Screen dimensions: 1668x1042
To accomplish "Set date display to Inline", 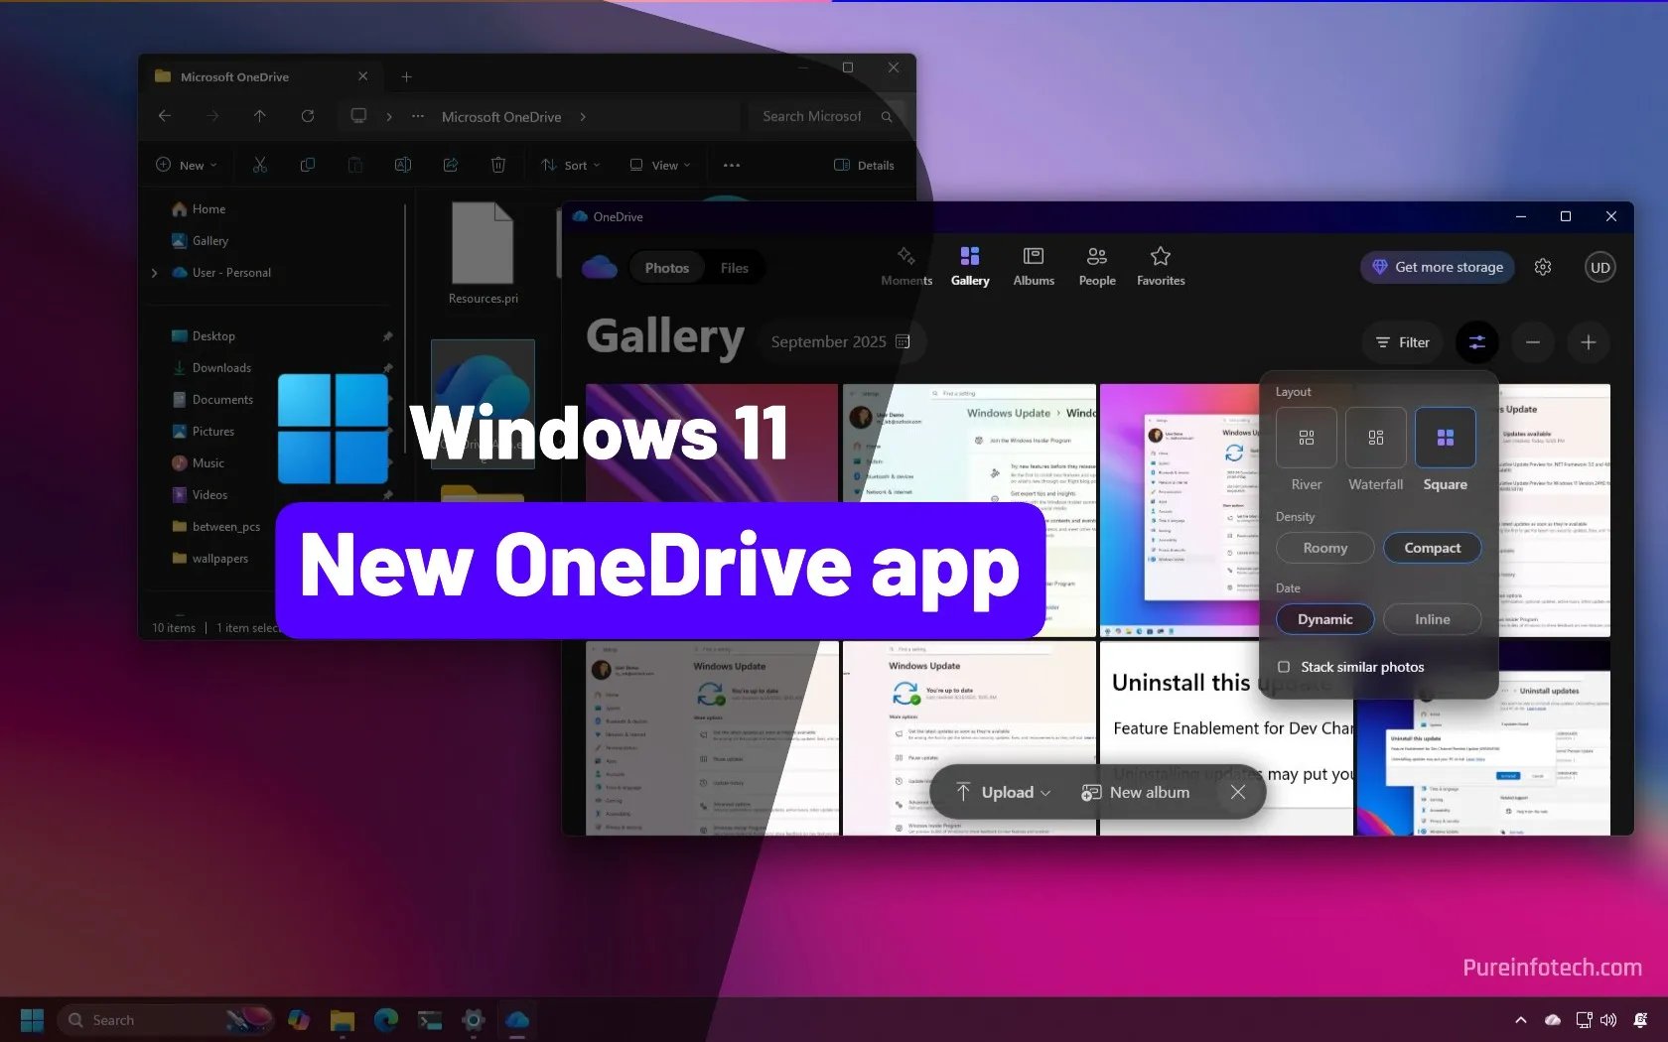I will point(1431,618).
